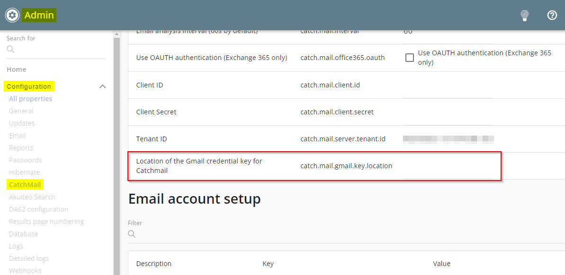This screenshot has height=275, width=565.
Task: Go to General configuration
Action: [21, 111]
